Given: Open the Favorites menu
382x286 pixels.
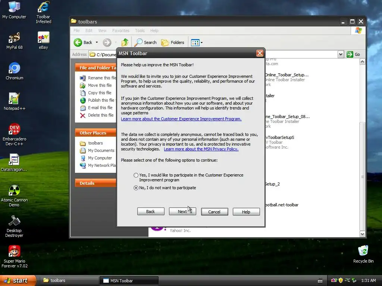Looking at the screenshot, I should pos(120,31).
